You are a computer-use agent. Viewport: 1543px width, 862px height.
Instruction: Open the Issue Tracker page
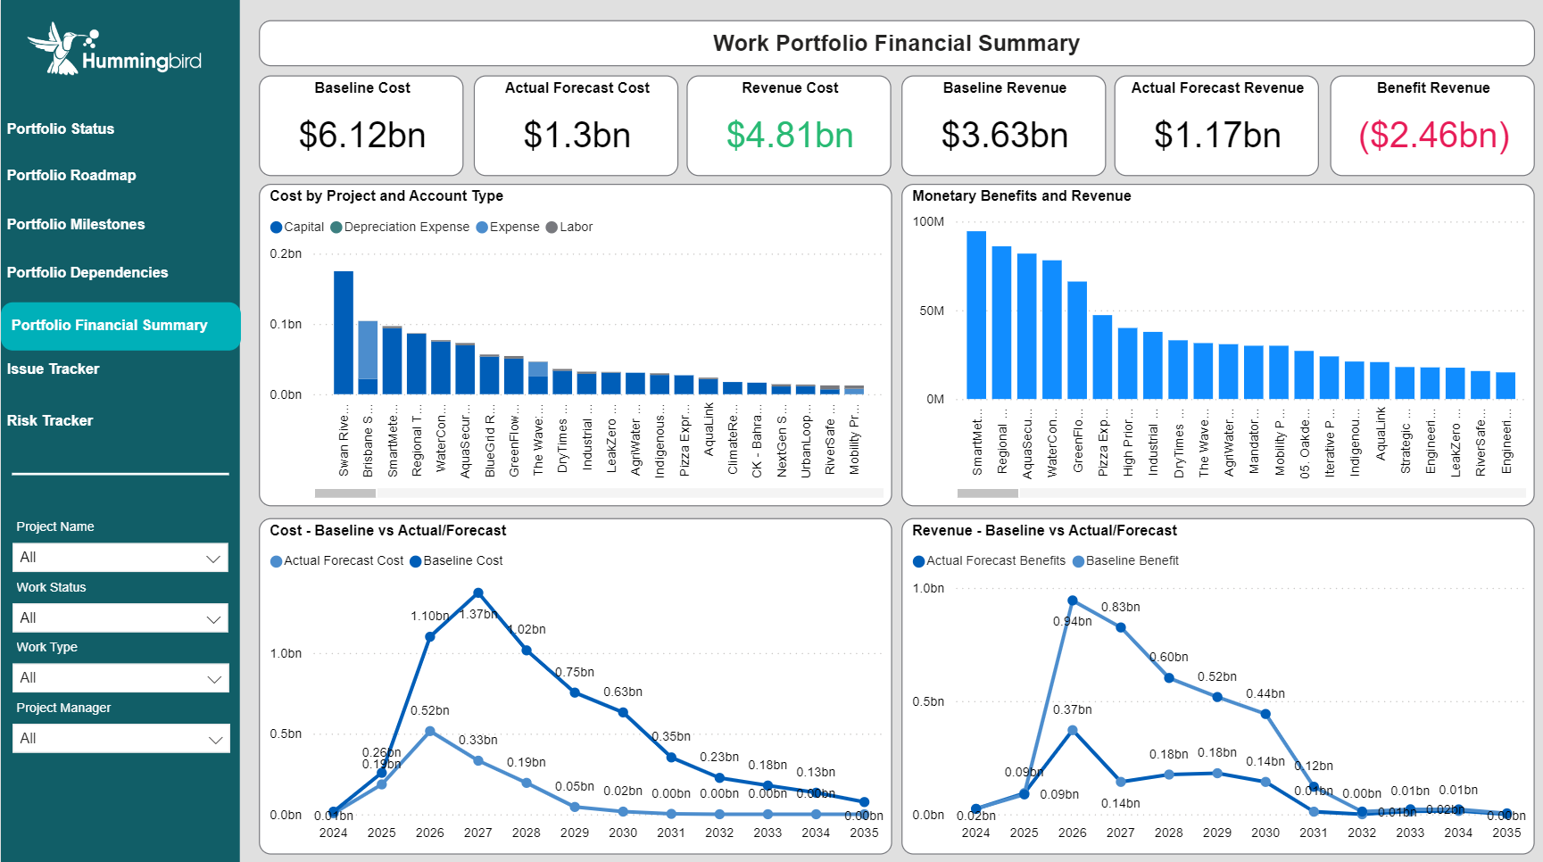tap(53, 369)
